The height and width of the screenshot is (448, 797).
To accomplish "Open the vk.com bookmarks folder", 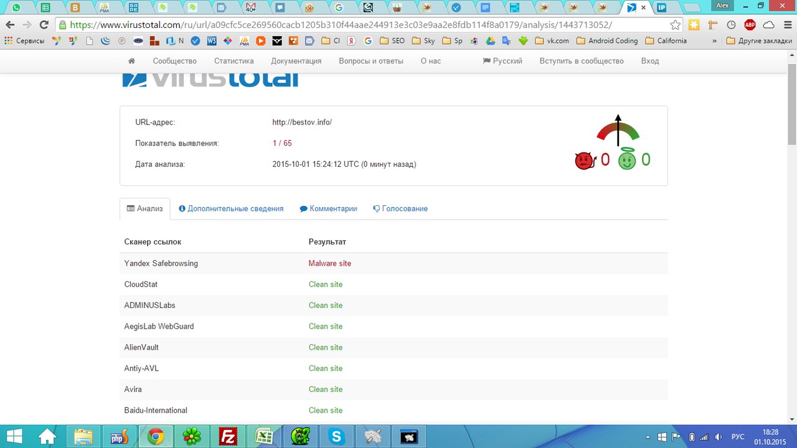I will (552, 41).
